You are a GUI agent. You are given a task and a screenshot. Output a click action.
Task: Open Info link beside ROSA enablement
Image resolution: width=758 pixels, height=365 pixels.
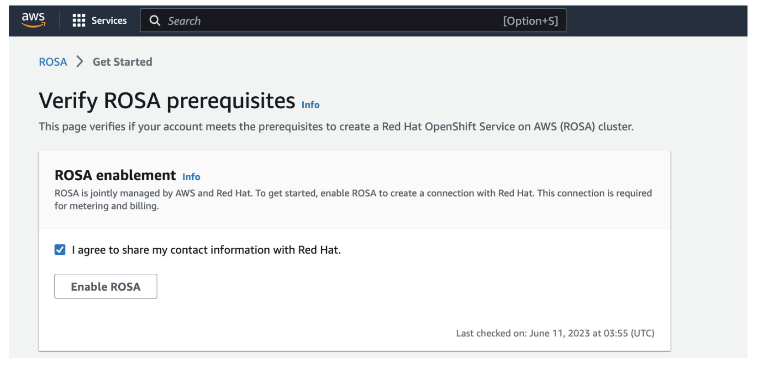pyautogui.click(x=191, y=177)
